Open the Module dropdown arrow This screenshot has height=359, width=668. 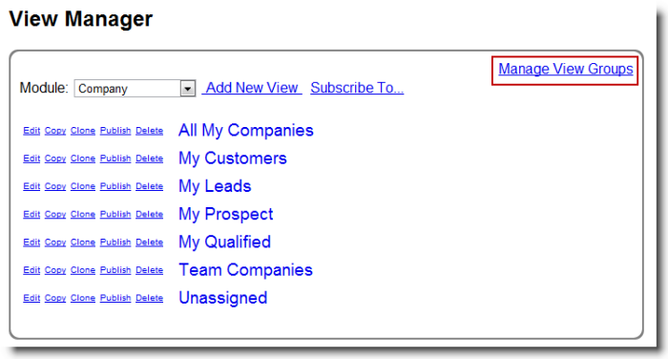[187, 89]
